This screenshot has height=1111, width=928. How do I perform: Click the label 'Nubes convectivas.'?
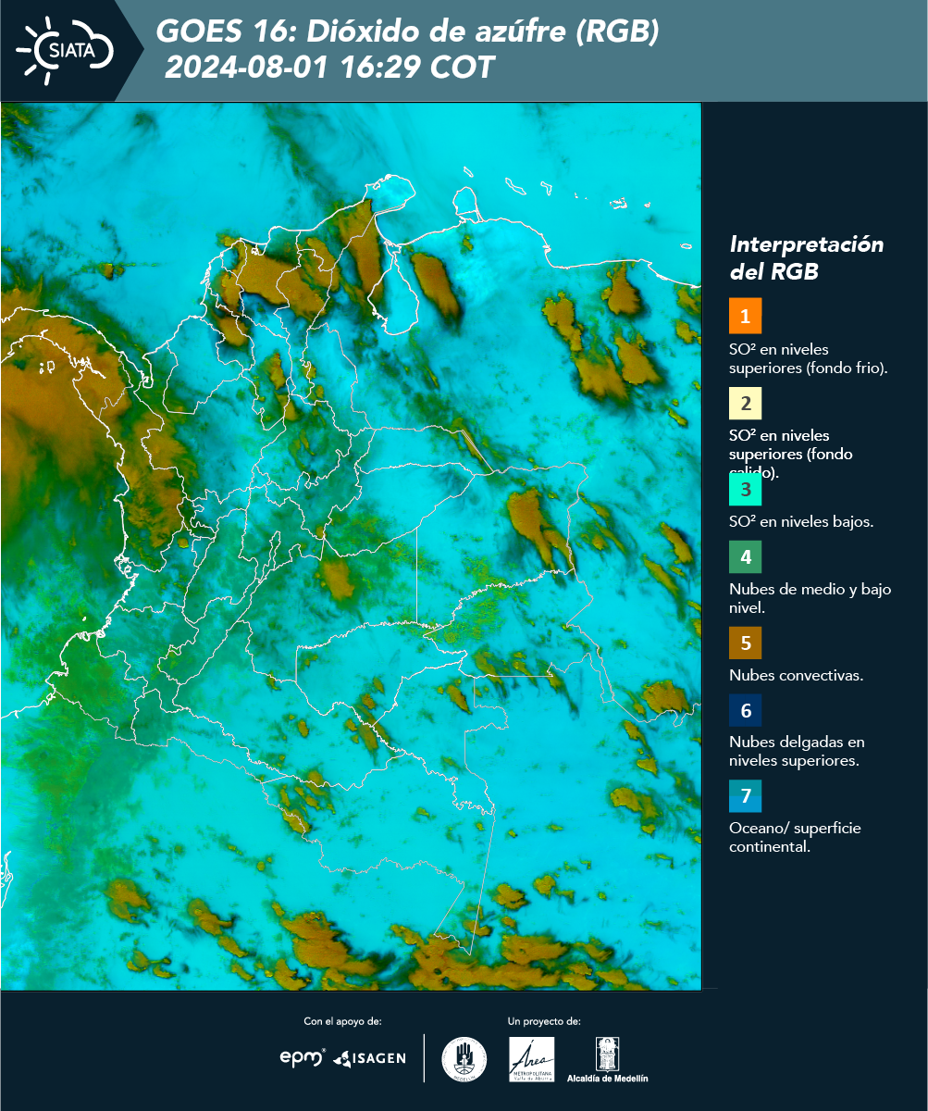coord(797,675)
